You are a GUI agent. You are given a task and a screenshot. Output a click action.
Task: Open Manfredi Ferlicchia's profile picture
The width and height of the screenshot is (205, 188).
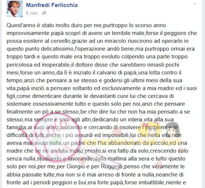(x=15, y=9)
